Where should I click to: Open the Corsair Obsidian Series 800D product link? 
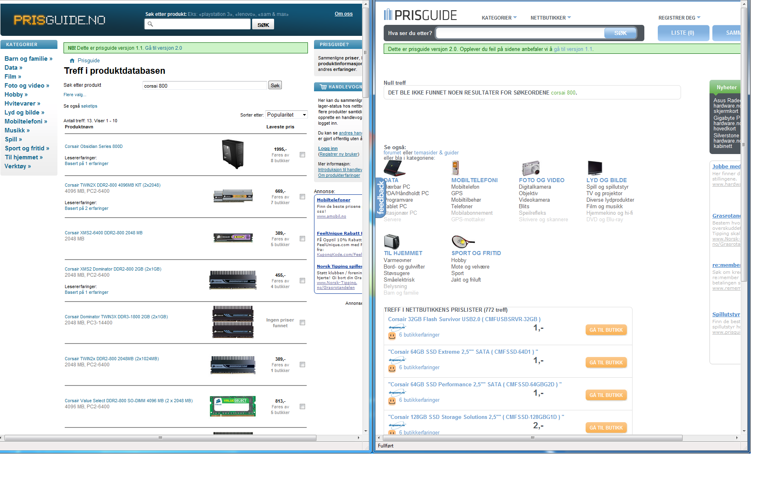coord(94,146)
